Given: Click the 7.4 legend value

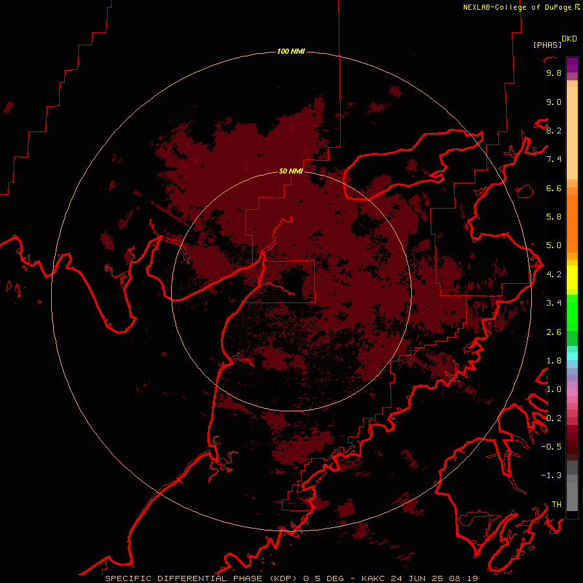Looking at the screenshot, I should click(x=554, y=159).
